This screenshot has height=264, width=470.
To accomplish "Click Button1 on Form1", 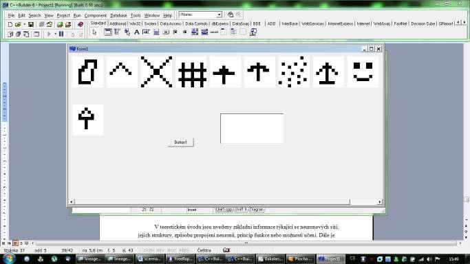I will pyautogui.click(x=181, y=142).
